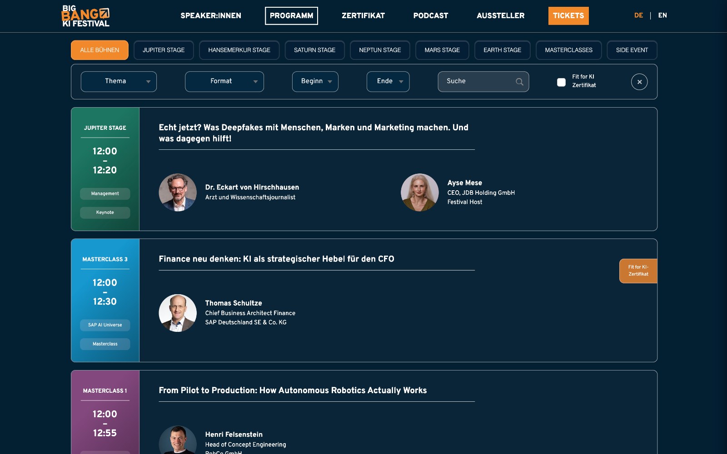Image resolution: width=727 pixels, height=454 pixels.
Task: Open Ayse Mese's portrait photo
Action: 420,192
